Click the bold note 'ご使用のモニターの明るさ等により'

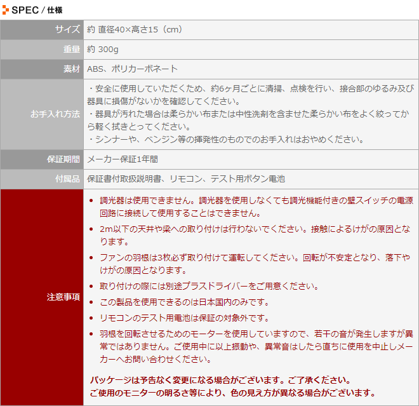(x=233, y=393)
